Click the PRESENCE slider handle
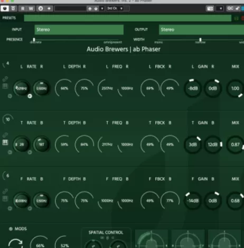This screenshot has height=248, width=244. 34,40
